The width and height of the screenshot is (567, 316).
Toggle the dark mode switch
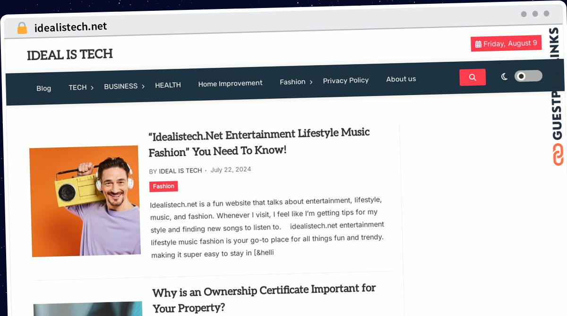point(528,76)
